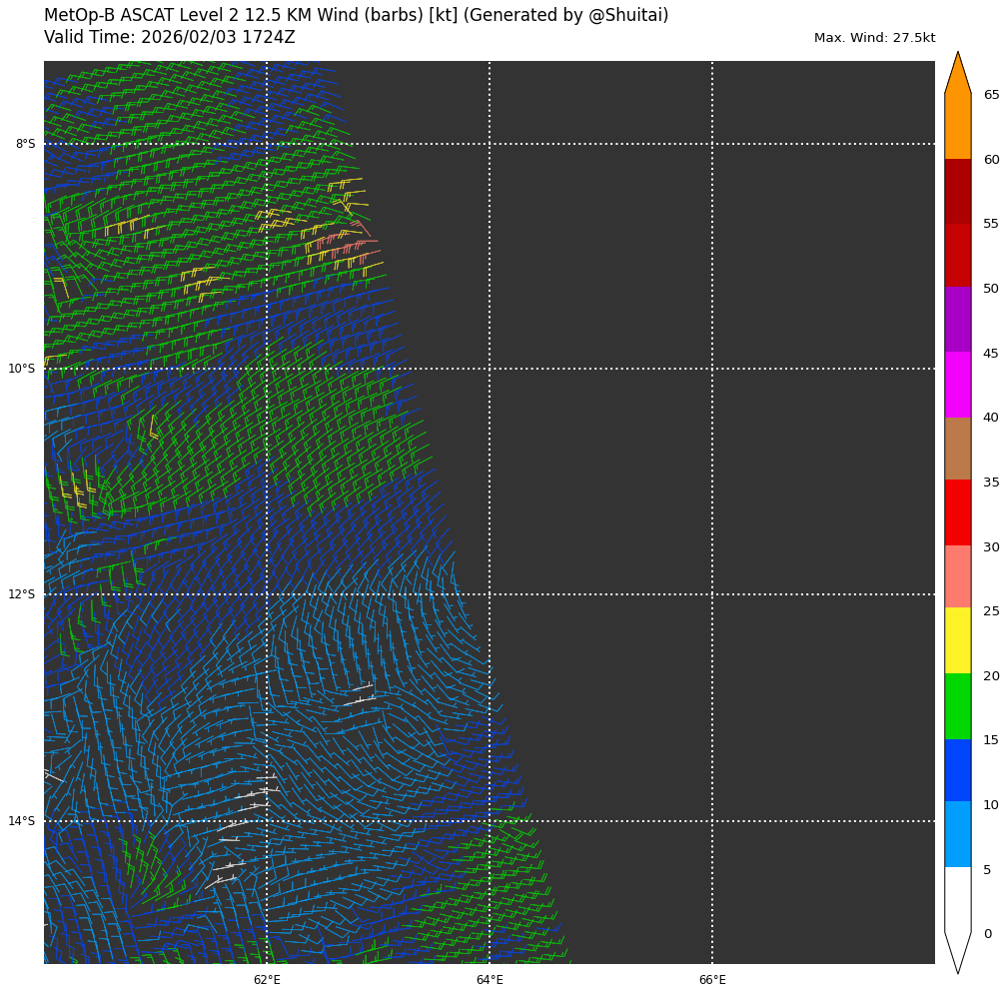Click the 66°E longitude axis label
1007x993 pixels.
point(712,980)
